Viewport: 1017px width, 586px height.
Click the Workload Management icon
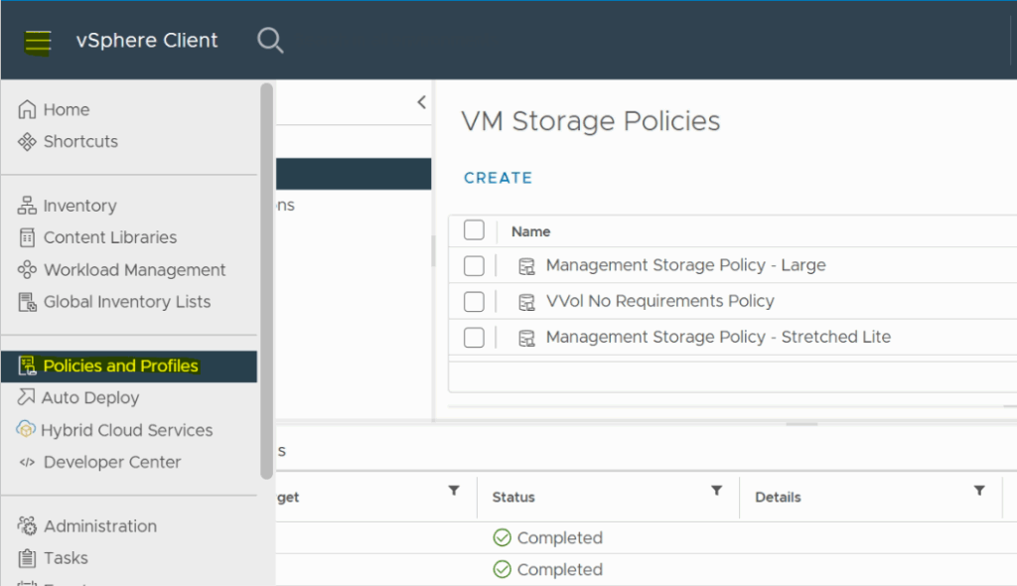(27, 270)
